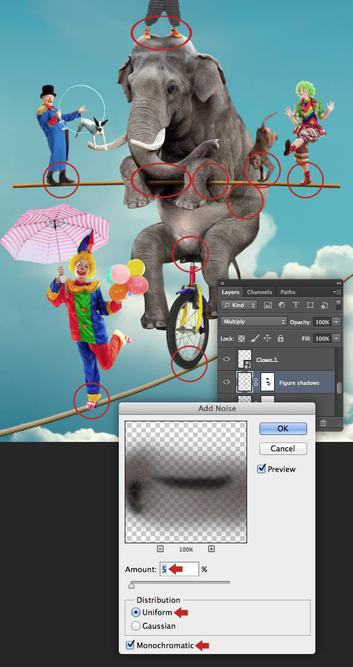Image resolution: width=353 pixels, height=667 pixels.
Task: Select Gaussian distribution
Action: (x=135, y=626)
